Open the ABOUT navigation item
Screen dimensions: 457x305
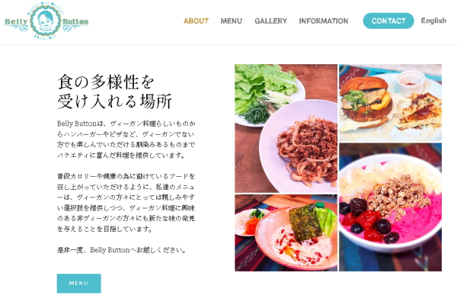coord(197,21)
